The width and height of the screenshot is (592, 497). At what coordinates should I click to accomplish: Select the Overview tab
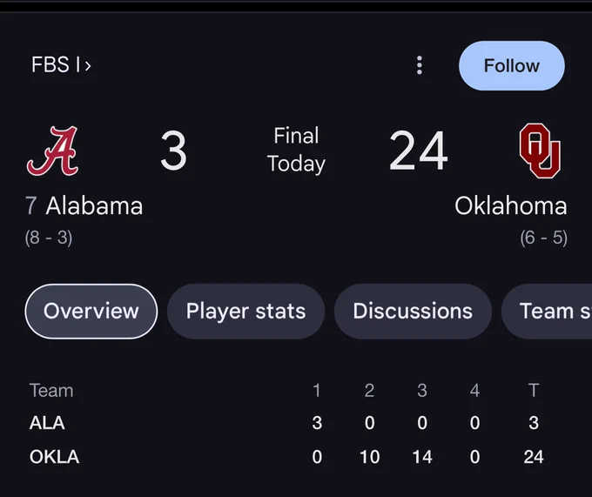pos(91,312)
